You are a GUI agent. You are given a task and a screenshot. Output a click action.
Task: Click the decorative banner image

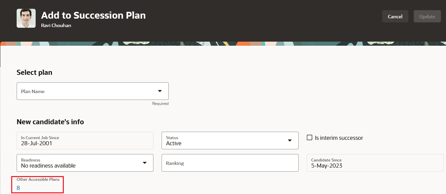point(223,44)
